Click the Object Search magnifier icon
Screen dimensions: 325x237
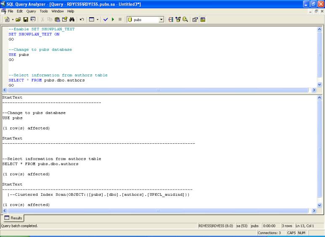point(185,19)
